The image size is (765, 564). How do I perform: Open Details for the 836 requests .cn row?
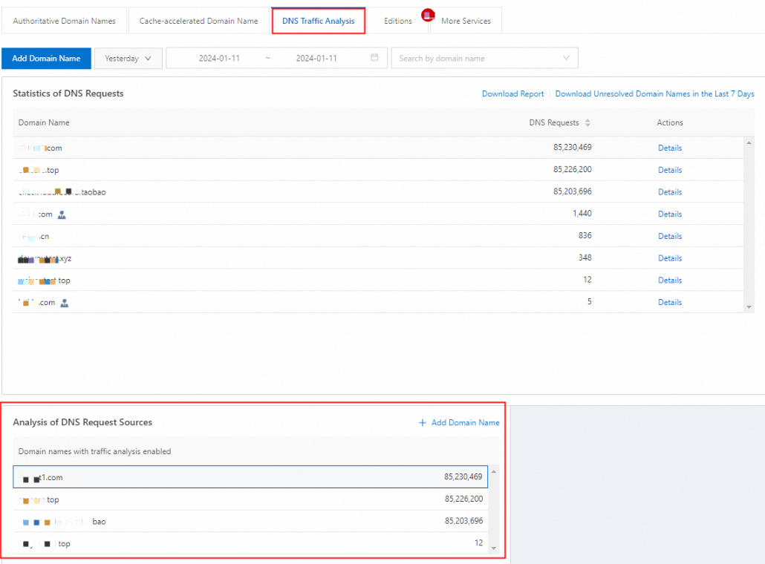tap(670, 236)
